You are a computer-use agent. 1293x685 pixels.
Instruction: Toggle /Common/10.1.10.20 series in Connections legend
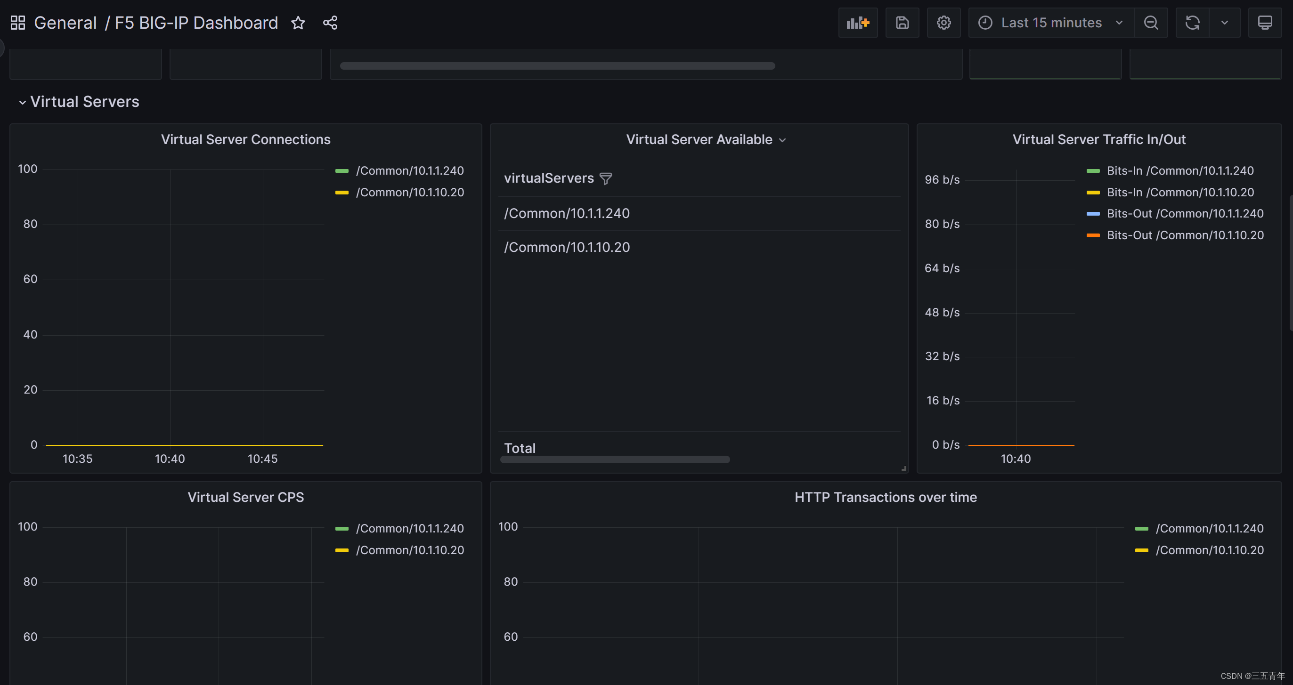(x=410, y=192)
